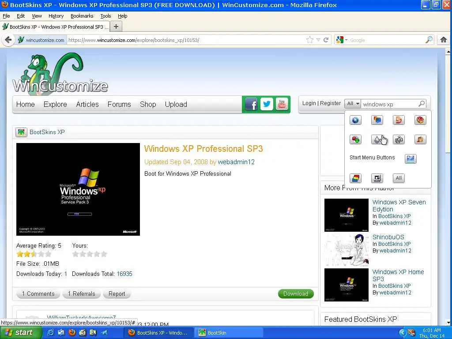Open the View menu
452x339 pixels.
(x=37, y=16)
